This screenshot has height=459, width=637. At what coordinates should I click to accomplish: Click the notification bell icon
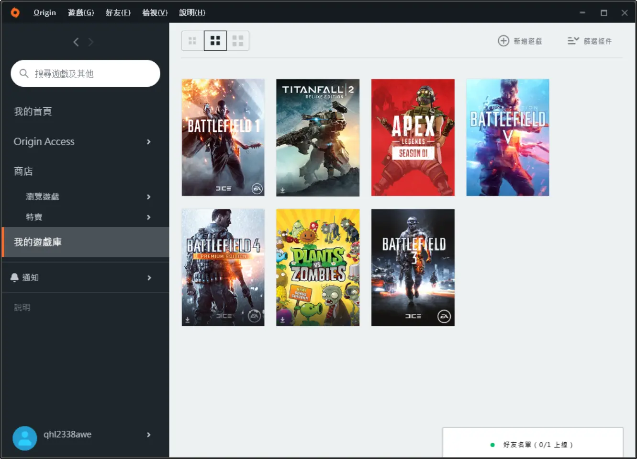pyautogui.click(x=14, y=277)
